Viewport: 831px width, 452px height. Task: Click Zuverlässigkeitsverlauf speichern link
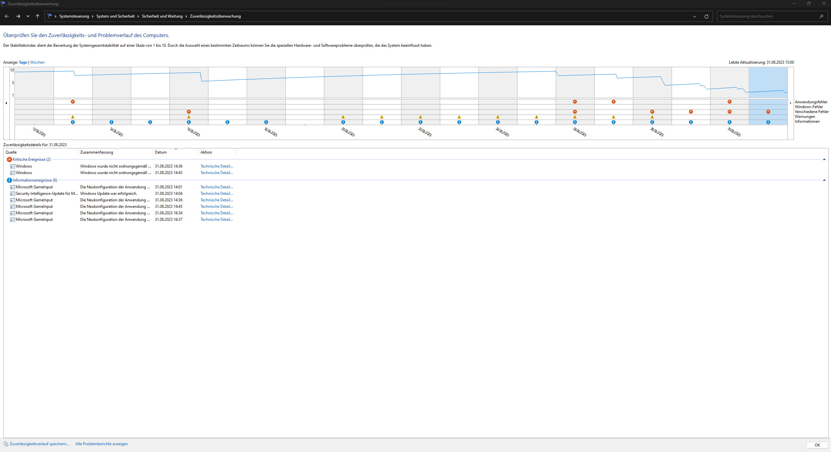[39, 444]
